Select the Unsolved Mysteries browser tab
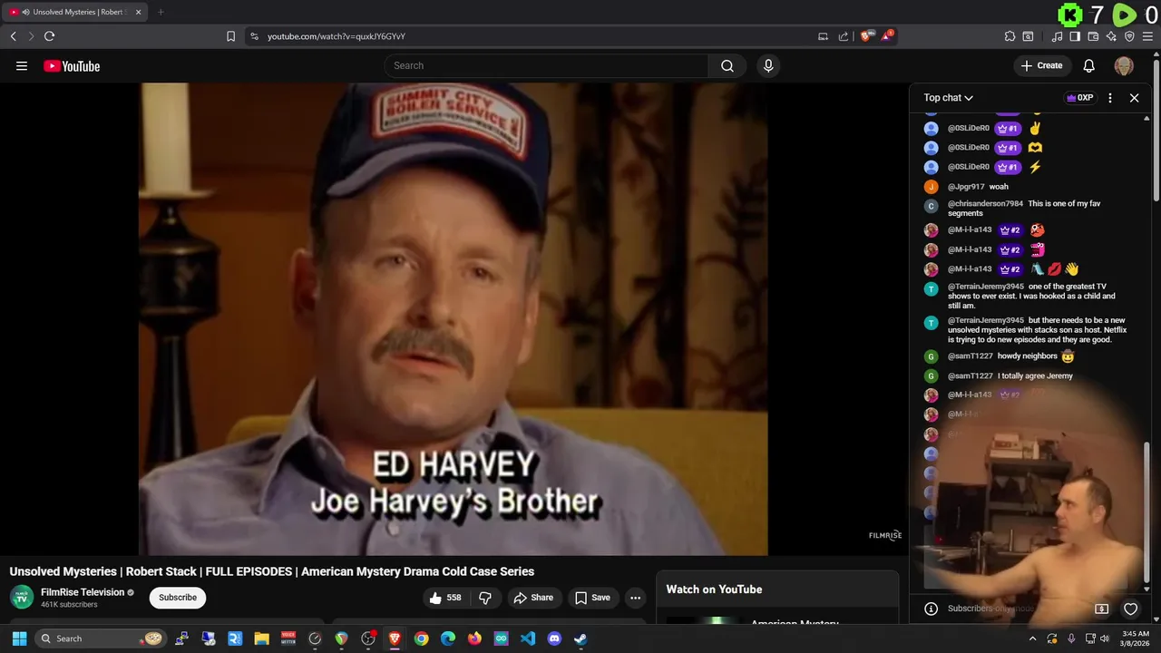Viewport: 1161px width, 653px height. click(76, 12)
